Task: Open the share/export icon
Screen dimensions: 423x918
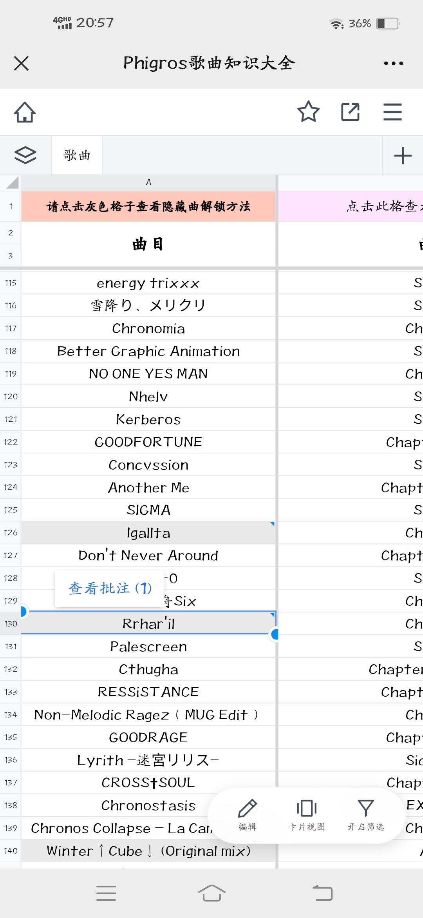Action: pos(350,112)
